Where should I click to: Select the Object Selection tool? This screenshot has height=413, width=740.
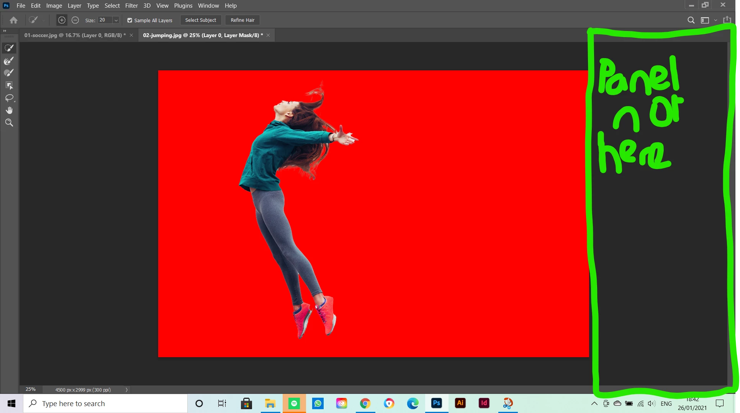pyautogui.click(x=9, y=85)
